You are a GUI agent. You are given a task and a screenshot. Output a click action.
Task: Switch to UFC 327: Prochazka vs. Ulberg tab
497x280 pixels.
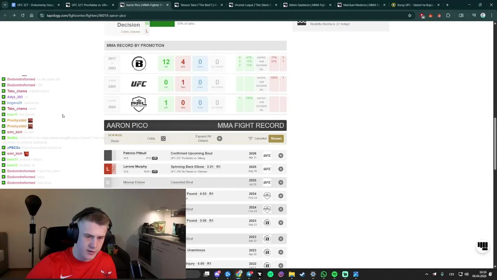click(89, 5)
